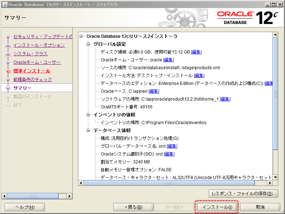The image size is (285, 214).
Task: Click the Oracle installer icon in the title bar
Action: (x=4, y=4)
